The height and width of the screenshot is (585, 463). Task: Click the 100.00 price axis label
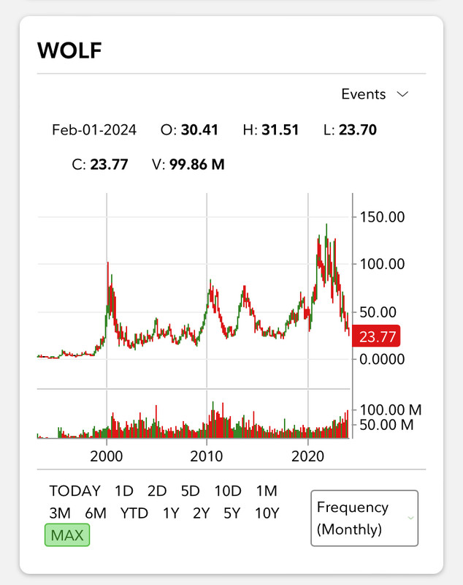382,264
